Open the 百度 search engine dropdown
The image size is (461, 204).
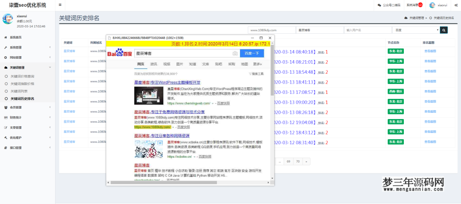coord(416,30)
